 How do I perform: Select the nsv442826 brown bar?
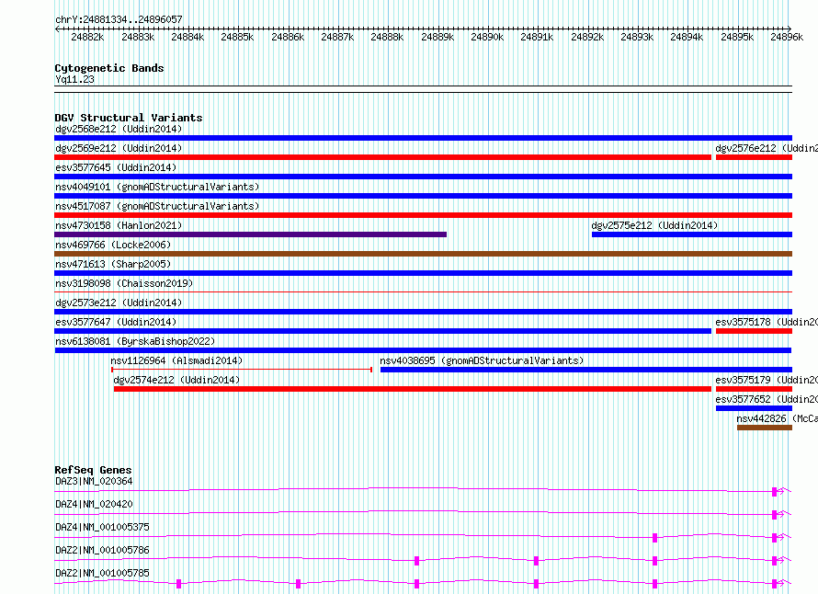tap(765, 428)
